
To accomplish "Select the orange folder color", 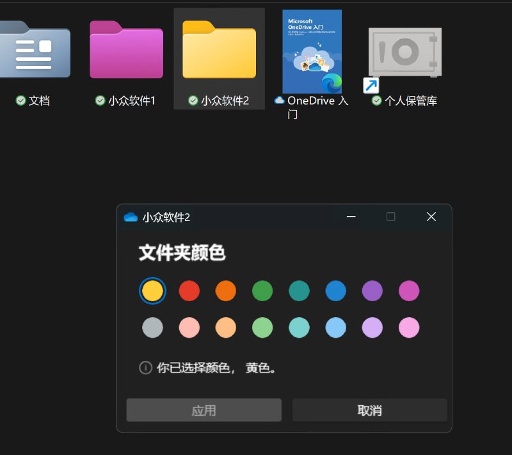I will coord(226,290).
